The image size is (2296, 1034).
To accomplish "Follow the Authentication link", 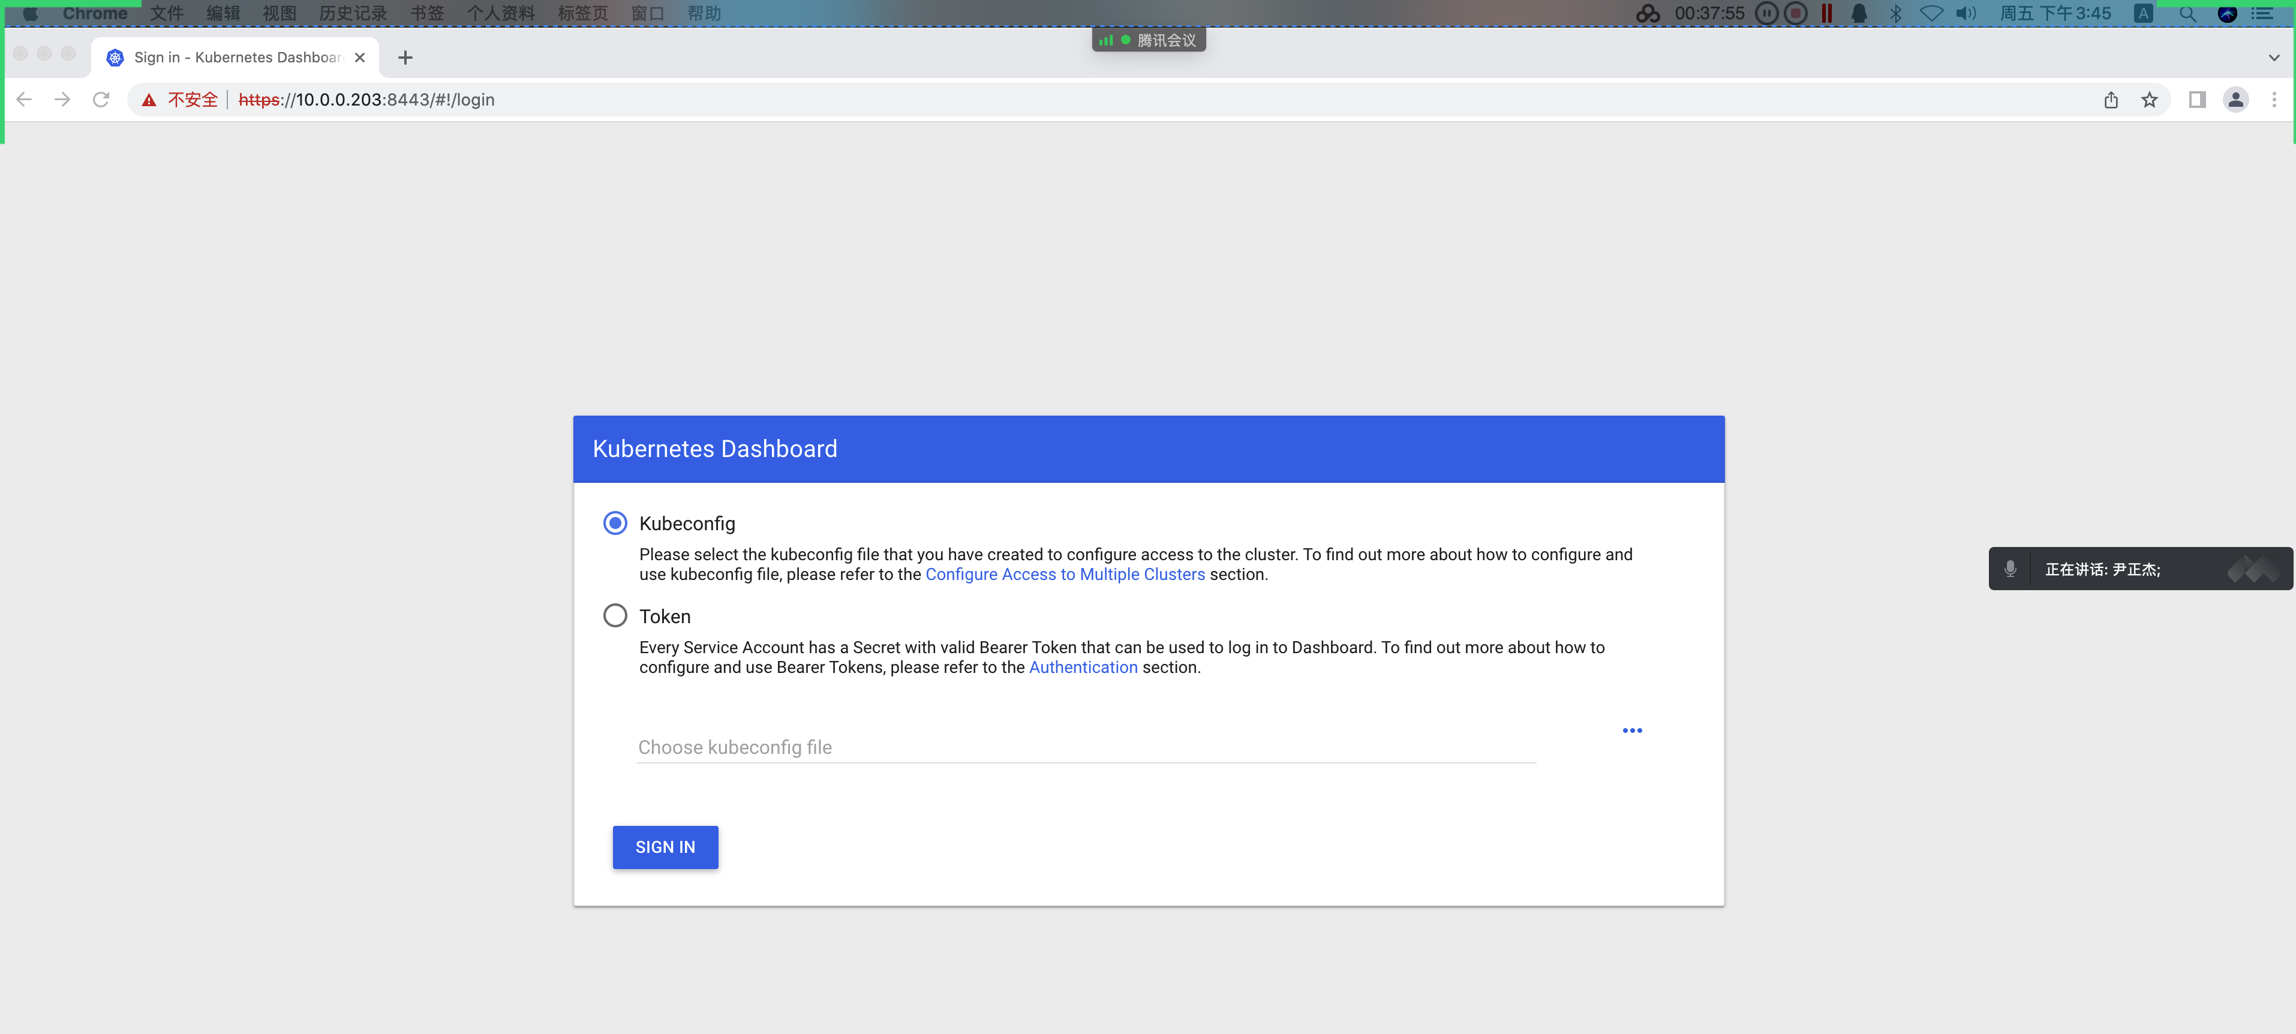I will (1083, 668).
